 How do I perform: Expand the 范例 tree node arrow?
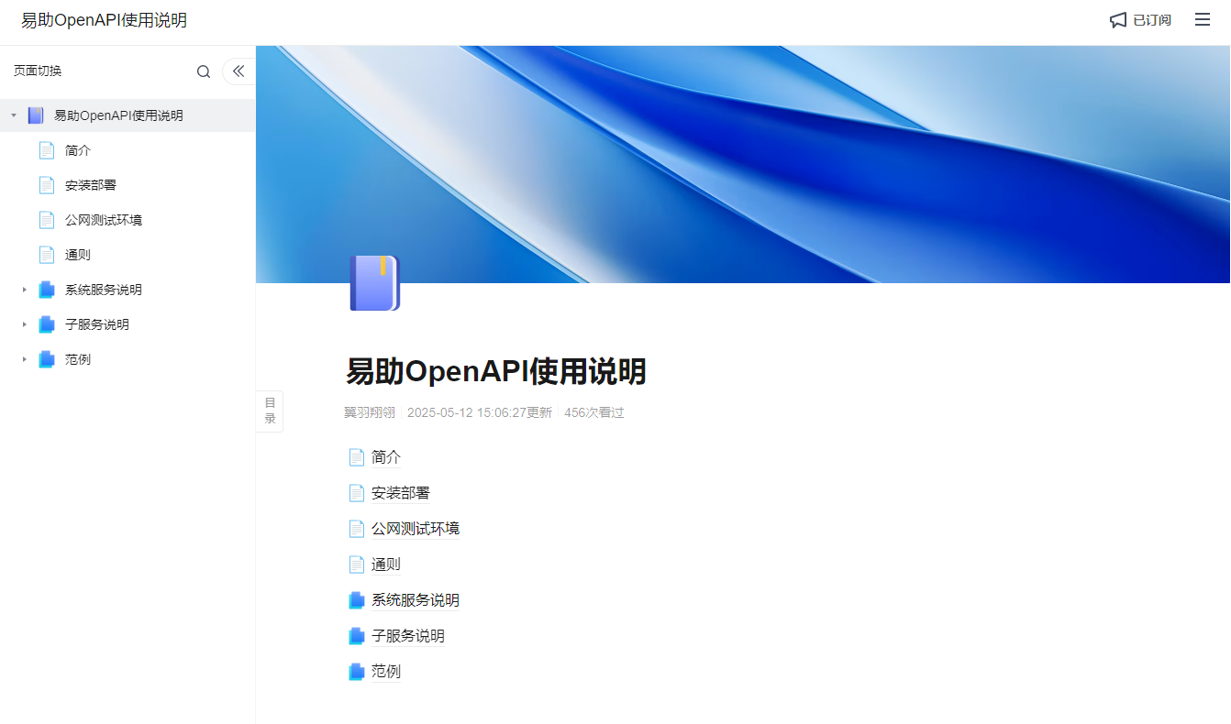25,359
